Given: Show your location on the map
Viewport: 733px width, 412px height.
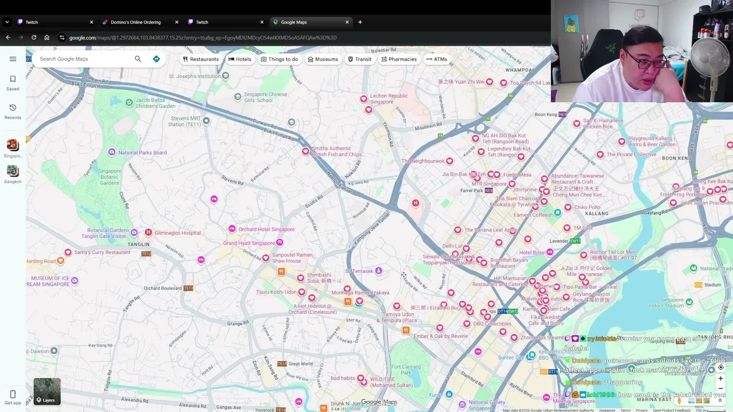Looking at the screenshot, I should point(720,367).
